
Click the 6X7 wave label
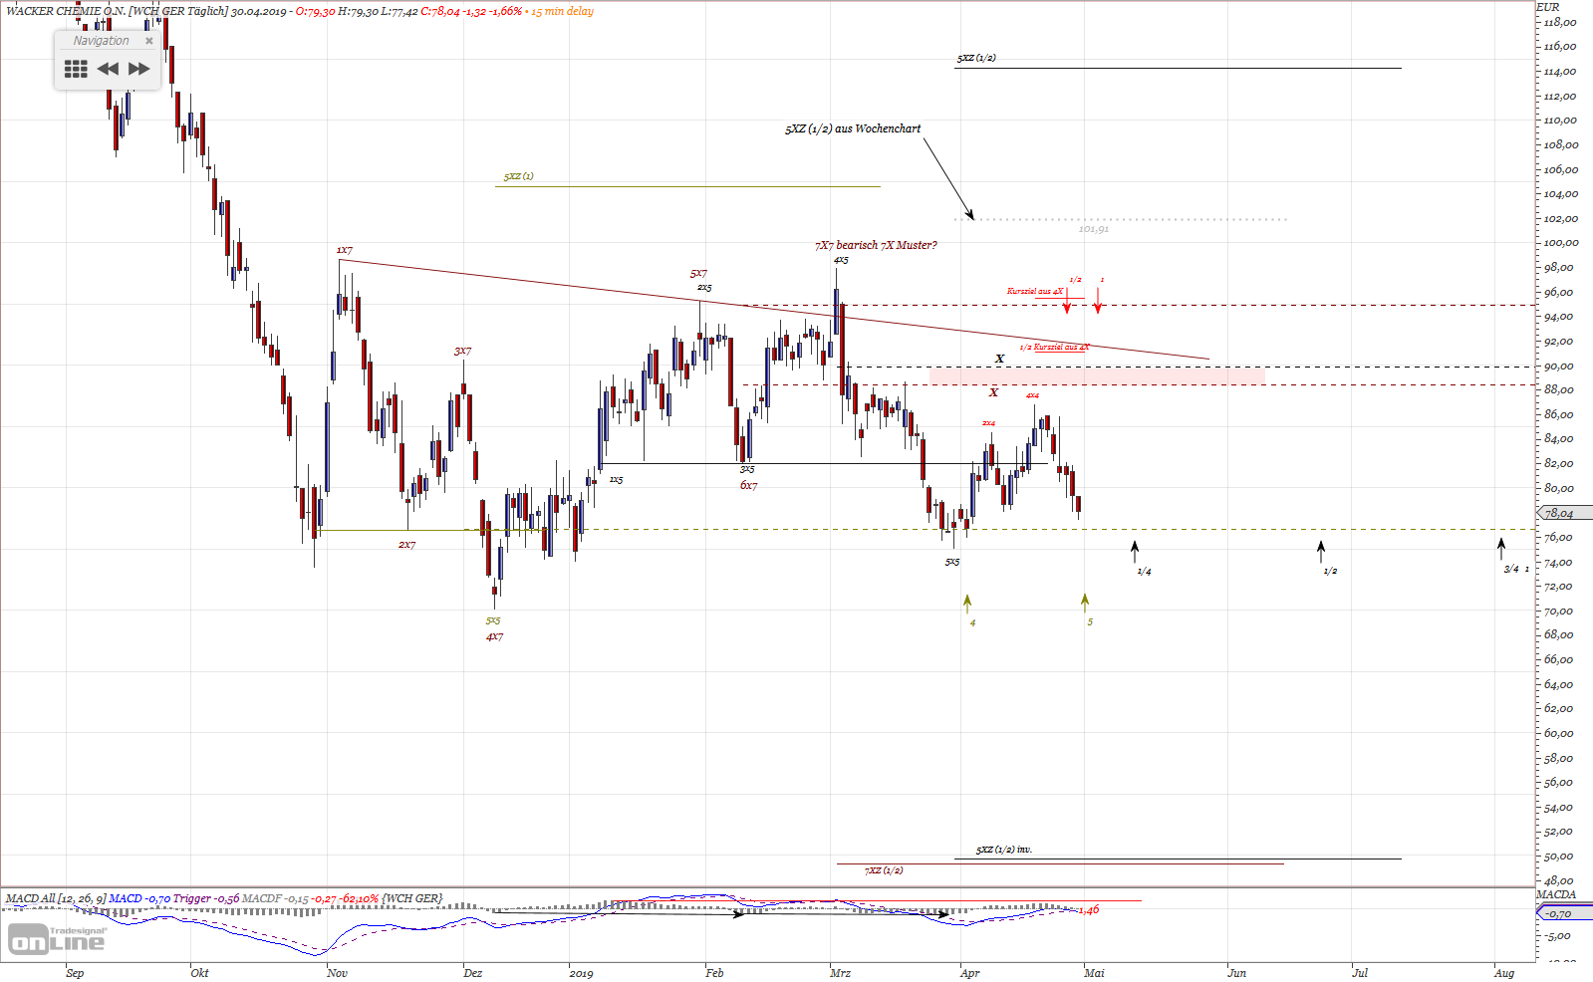(748, 485)
